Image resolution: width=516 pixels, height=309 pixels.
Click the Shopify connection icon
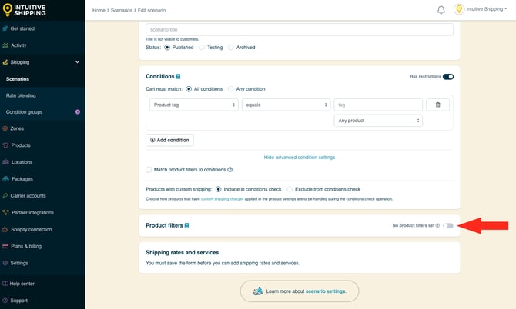[5, 229]
